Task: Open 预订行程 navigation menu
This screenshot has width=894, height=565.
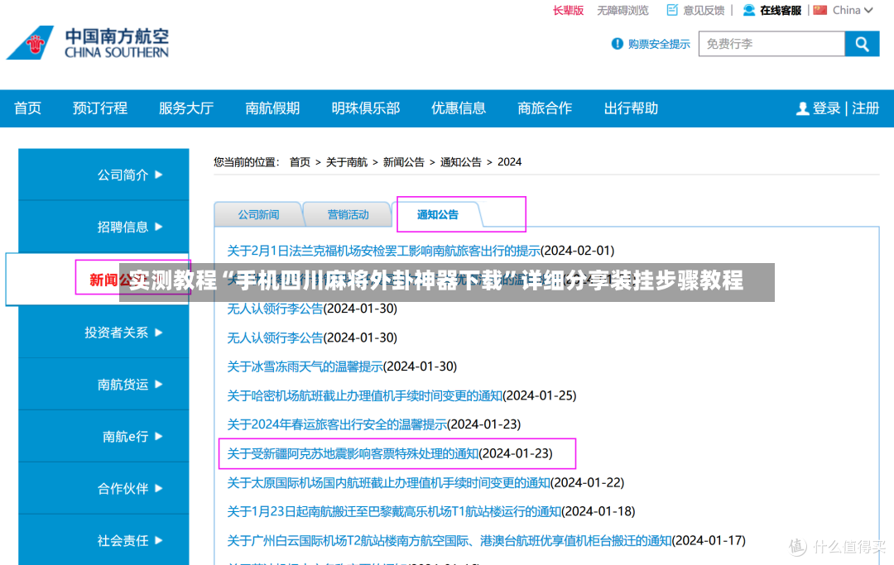Action: pyautogui.click(x=100, y=108)
